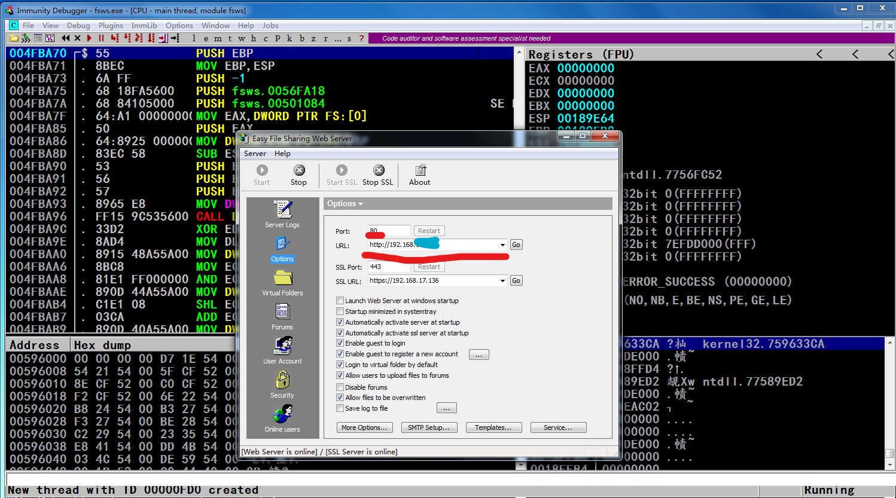Toggle Allow files to be overwritten
896x498 pixels.
340,398
